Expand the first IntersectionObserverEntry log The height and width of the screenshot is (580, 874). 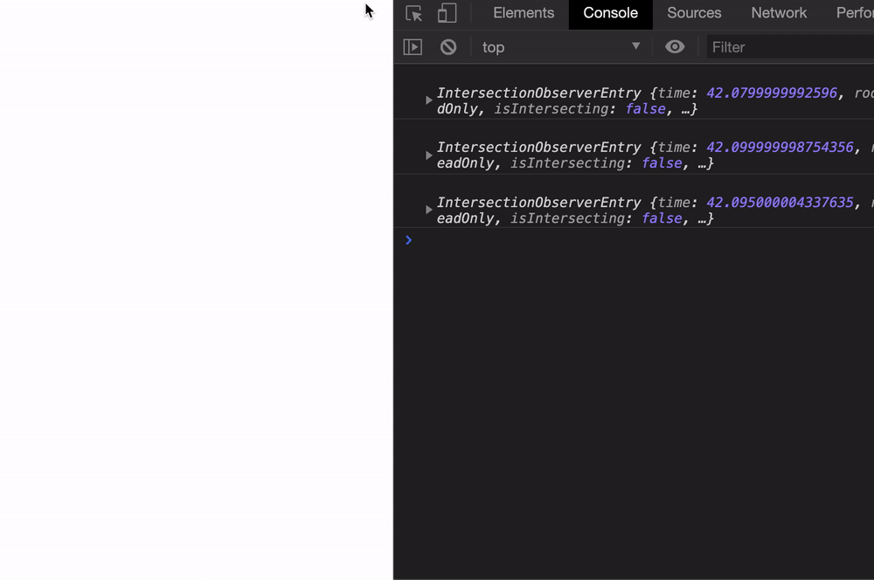428,100
